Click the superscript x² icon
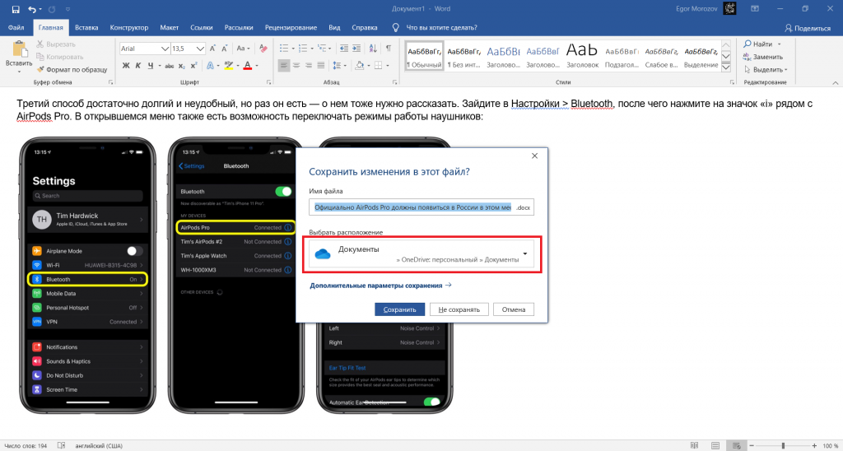 (193, 64)
